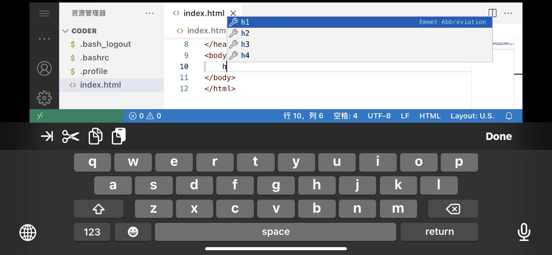The height and width of the screenshot is (255, 552).
Task: Open the remote connection indicator
Action: [40, 116]
